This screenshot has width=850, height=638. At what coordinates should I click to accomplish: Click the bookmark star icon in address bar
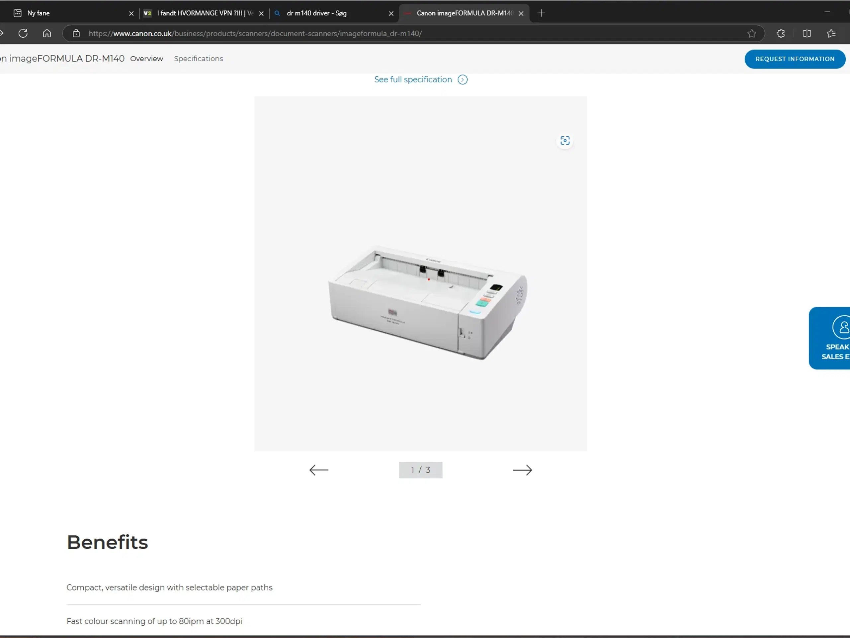[x=752, y=34]
